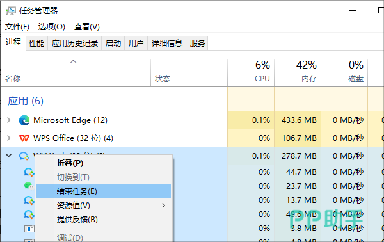Click the 44.7 MB memory value
384x242 pixels.
point(301,172)
